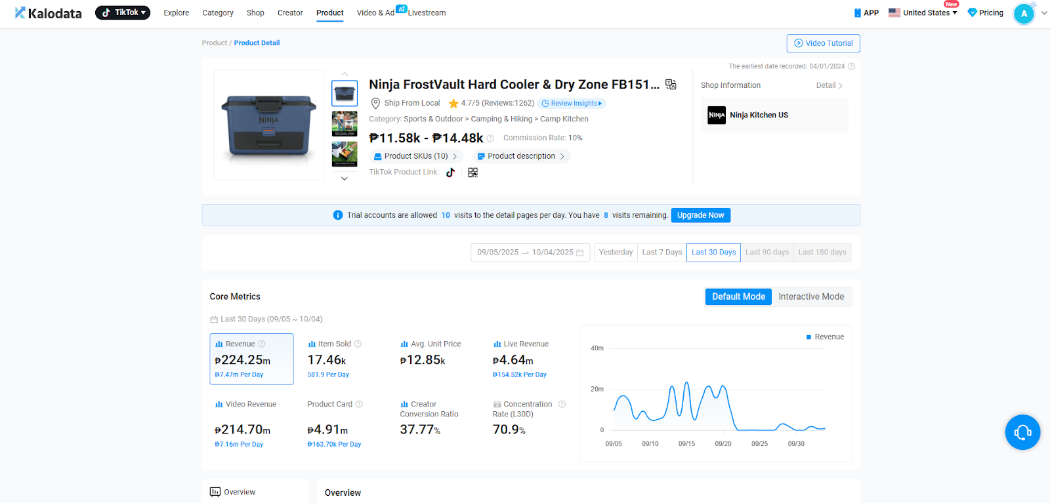The image size is (1050, 503).
Task: Open the QR code icon
Action: (472, 172)
